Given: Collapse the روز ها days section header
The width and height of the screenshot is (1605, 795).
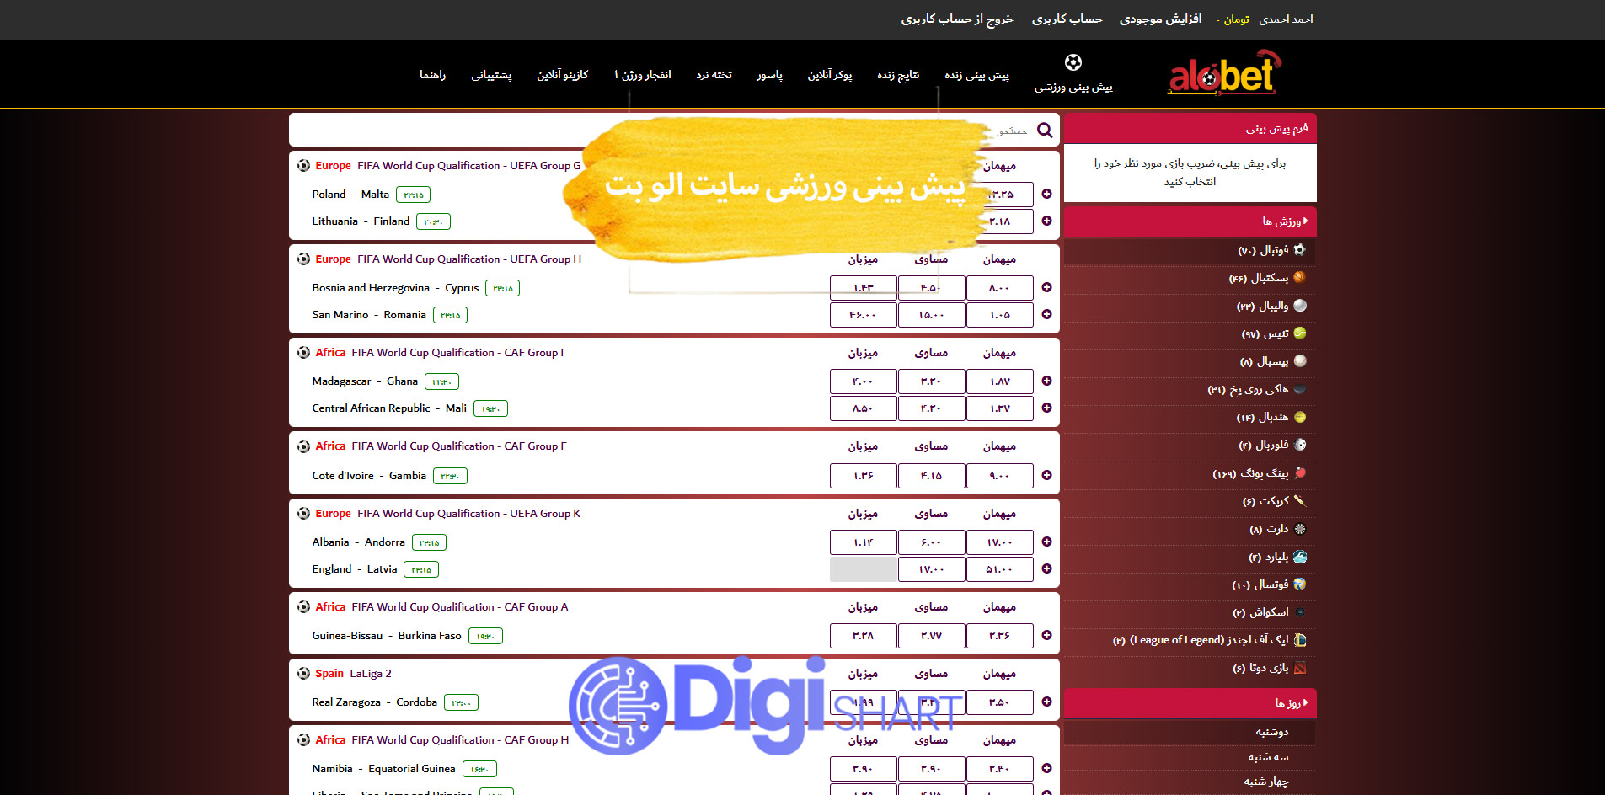Looking at the screenshot, I should coord(1190,703).
